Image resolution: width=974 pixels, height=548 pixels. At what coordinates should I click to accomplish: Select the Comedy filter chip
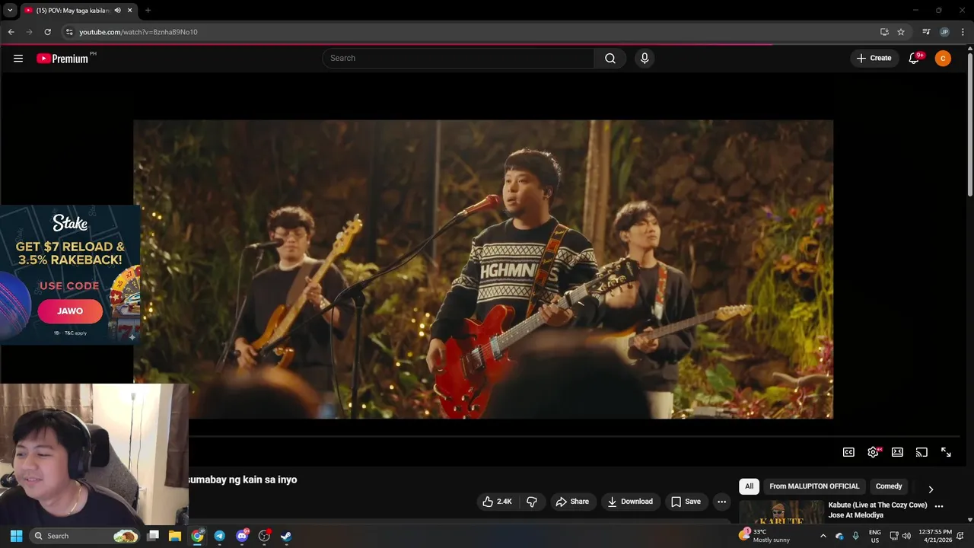click(x=889, y=486)
